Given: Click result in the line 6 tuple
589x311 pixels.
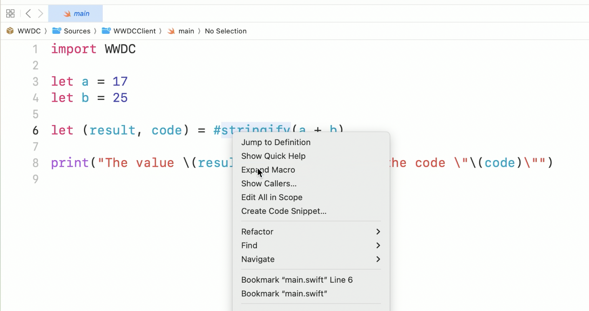Looking at the screenshot, I should point(112,130).
